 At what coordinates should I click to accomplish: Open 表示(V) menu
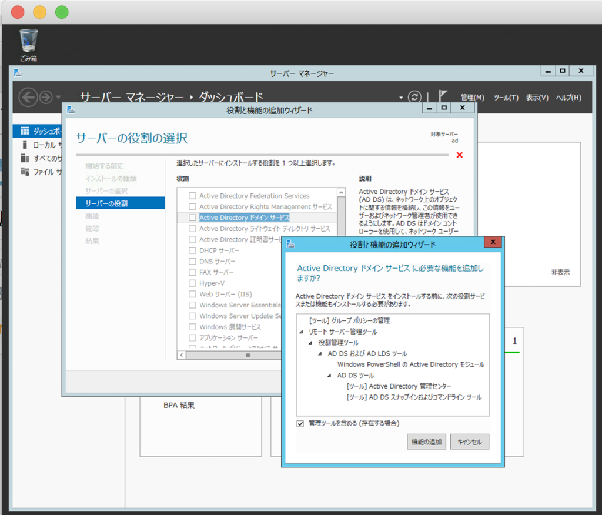point(537,98)
